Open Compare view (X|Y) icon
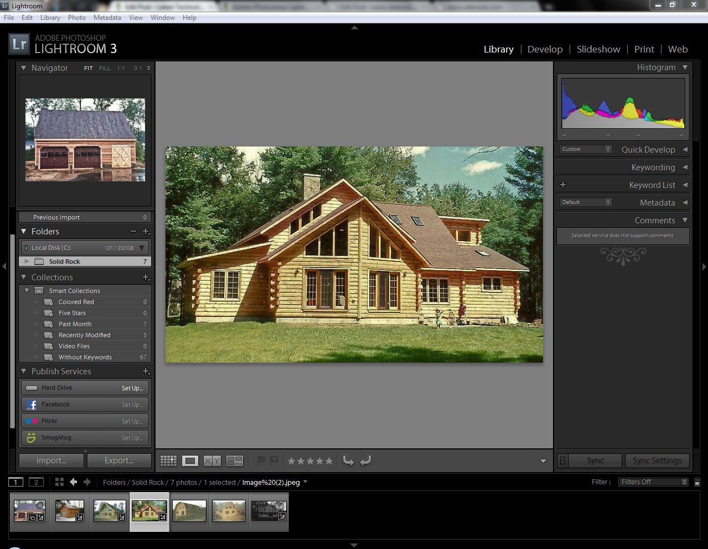The width and height of the screenshot is (708, 549). [212, 461]
